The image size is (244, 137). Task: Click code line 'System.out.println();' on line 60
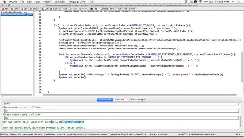[x=73, y=78]
